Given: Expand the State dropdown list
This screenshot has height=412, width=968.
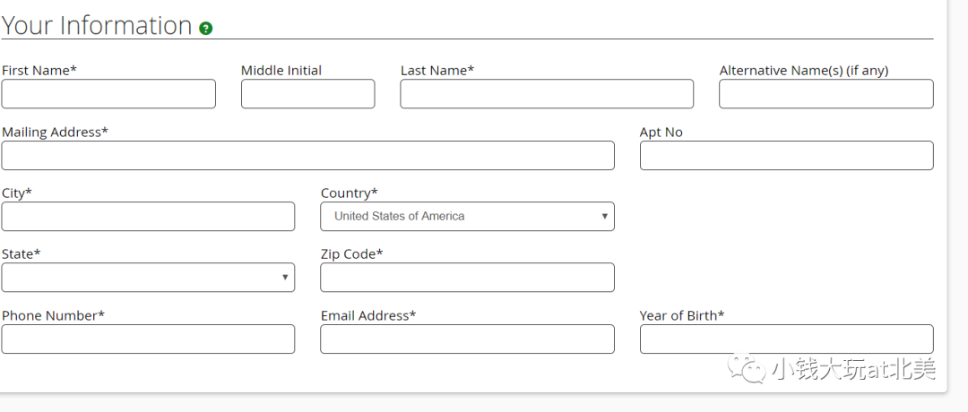Looking at the screenshot, I should point(148,277).
